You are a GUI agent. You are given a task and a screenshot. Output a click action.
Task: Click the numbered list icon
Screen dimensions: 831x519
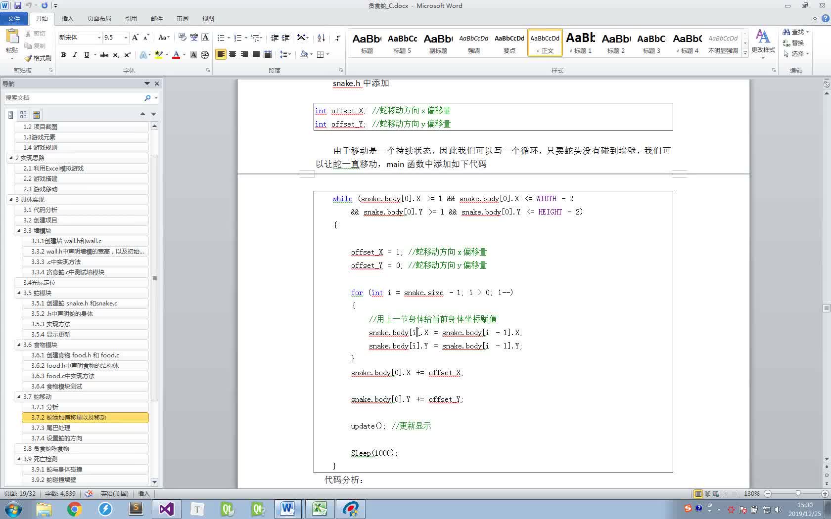[x=237, y=38]
